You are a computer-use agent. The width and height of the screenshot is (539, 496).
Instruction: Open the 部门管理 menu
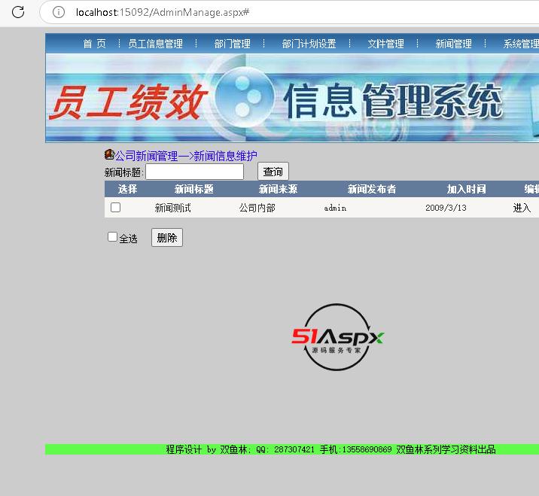(x=232, y=44)
